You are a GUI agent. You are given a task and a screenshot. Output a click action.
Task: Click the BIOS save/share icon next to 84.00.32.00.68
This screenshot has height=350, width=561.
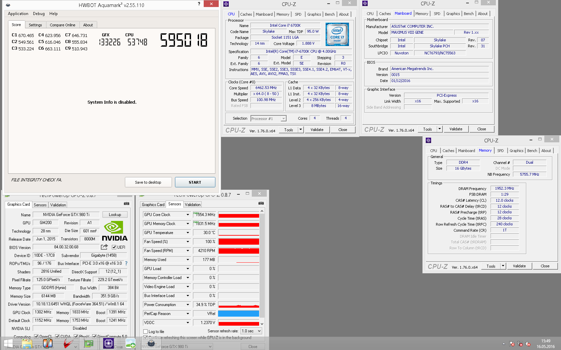click(105, 247)
